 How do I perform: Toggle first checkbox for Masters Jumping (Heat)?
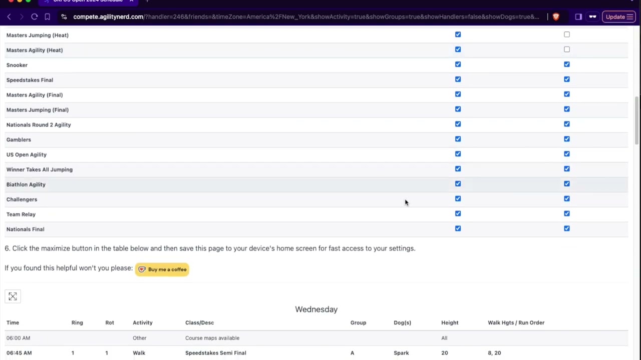click(458, 34)
